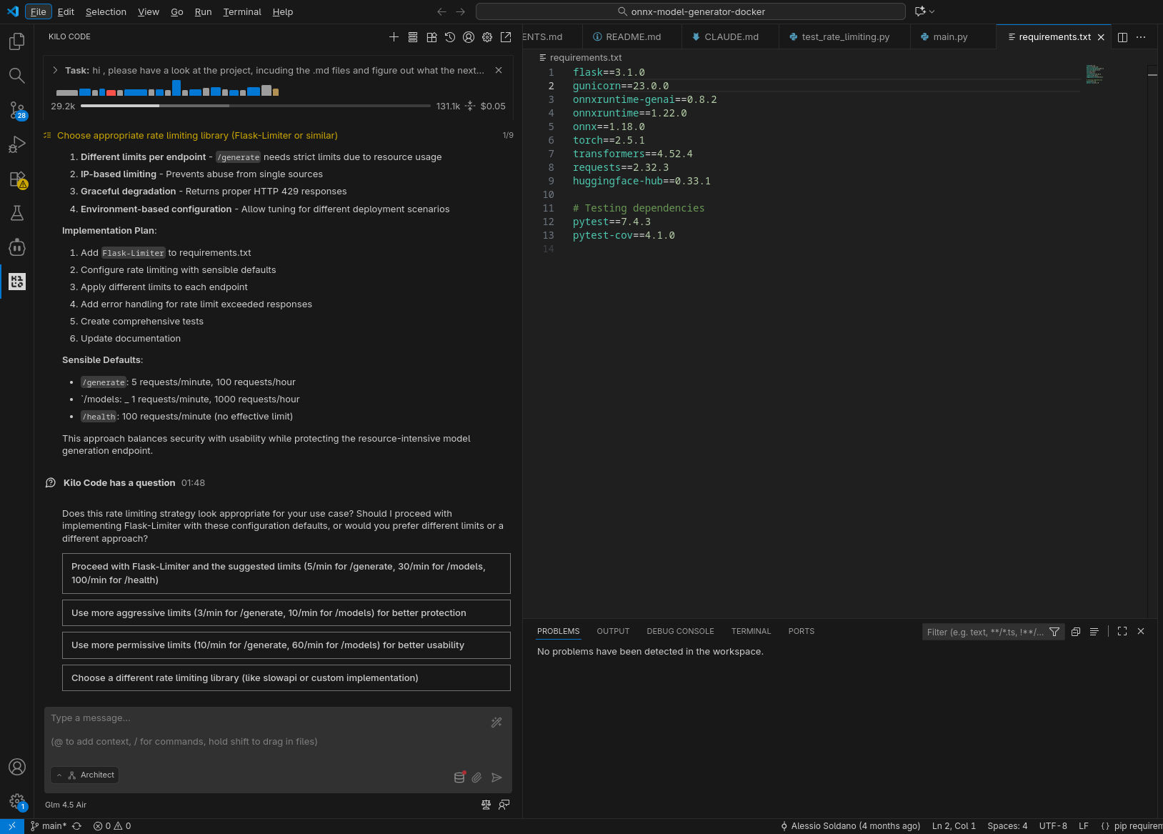The image size is (1163, 834).
Task: Start a new Kilo Code task
Action: pyautogui.click(x=394, y=37)
